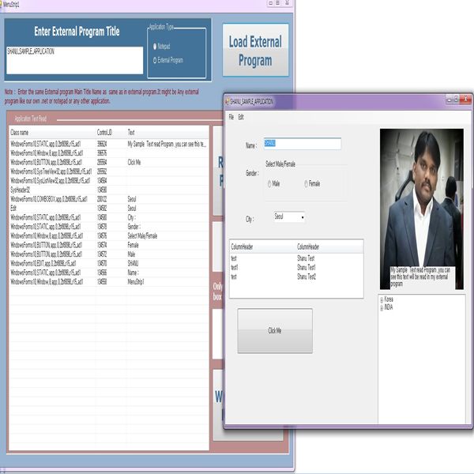Click the External Program Title text box

(x=75, y=60)
